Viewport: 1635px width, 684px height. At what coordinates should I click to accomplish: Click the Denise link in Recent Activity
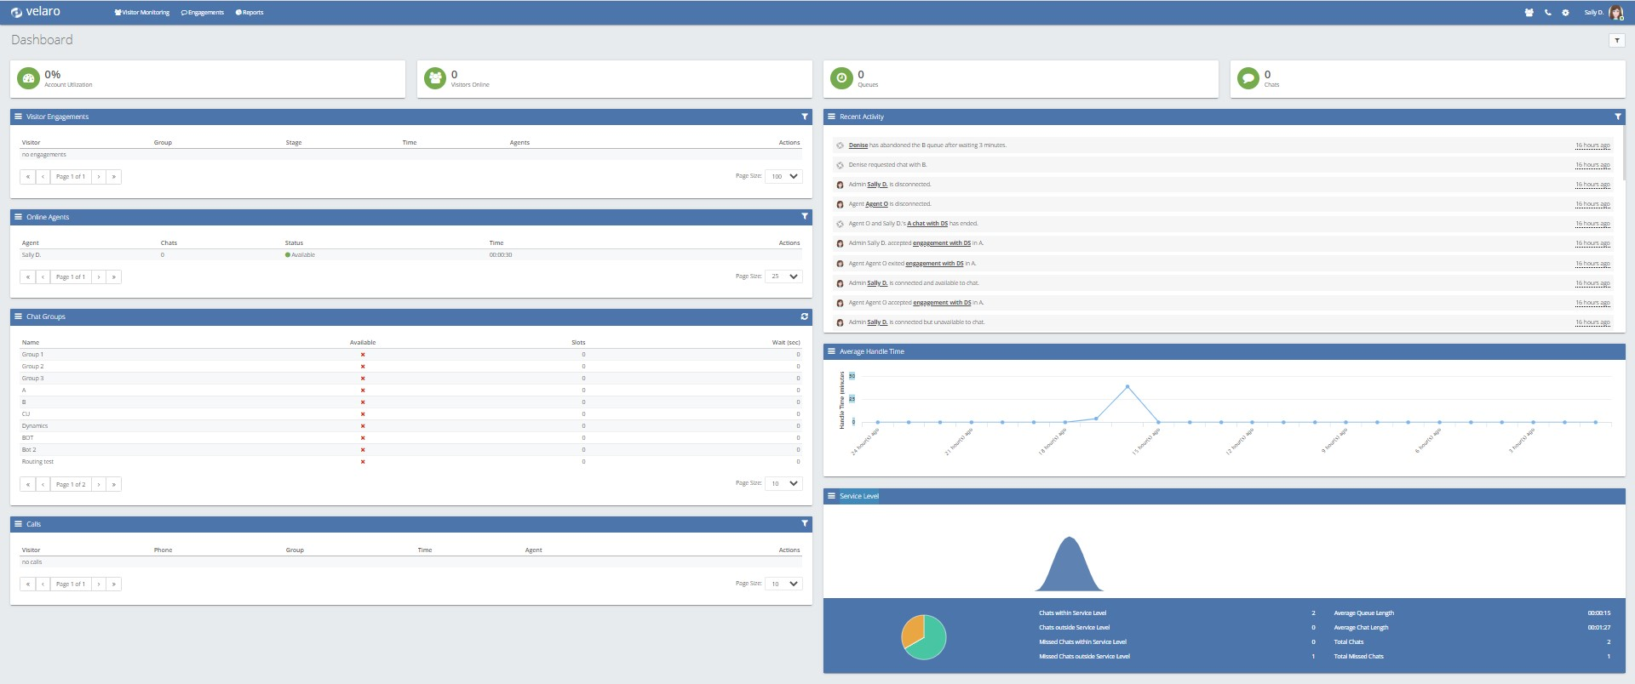[x=858, y=145]
